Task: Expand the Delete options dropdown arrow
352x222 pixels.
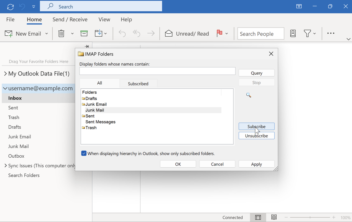Action: (x=72, y=34)
